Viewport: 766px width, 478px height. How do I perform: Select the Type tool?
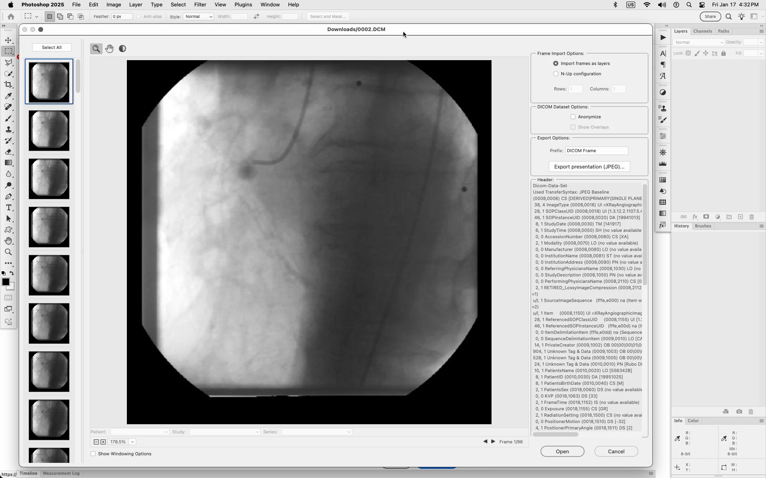pyautogui.click(x=8, y=208)
